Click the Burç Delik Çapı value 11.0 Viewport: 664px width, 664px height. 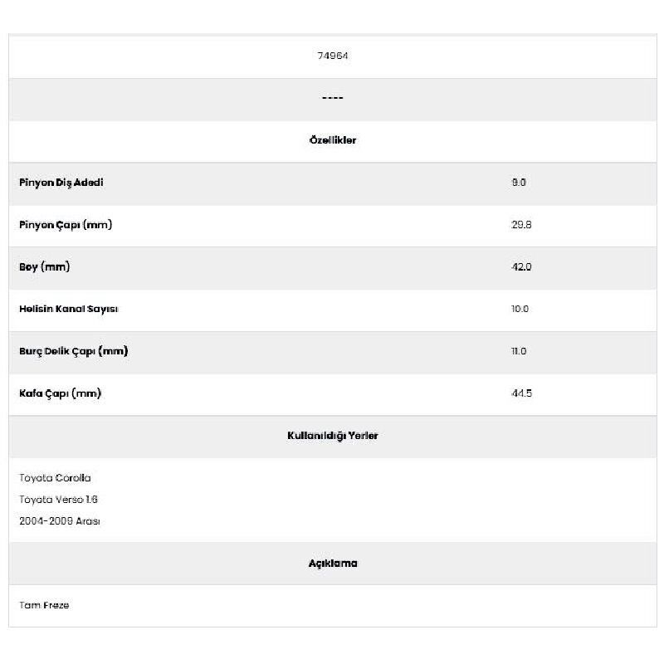519,351
